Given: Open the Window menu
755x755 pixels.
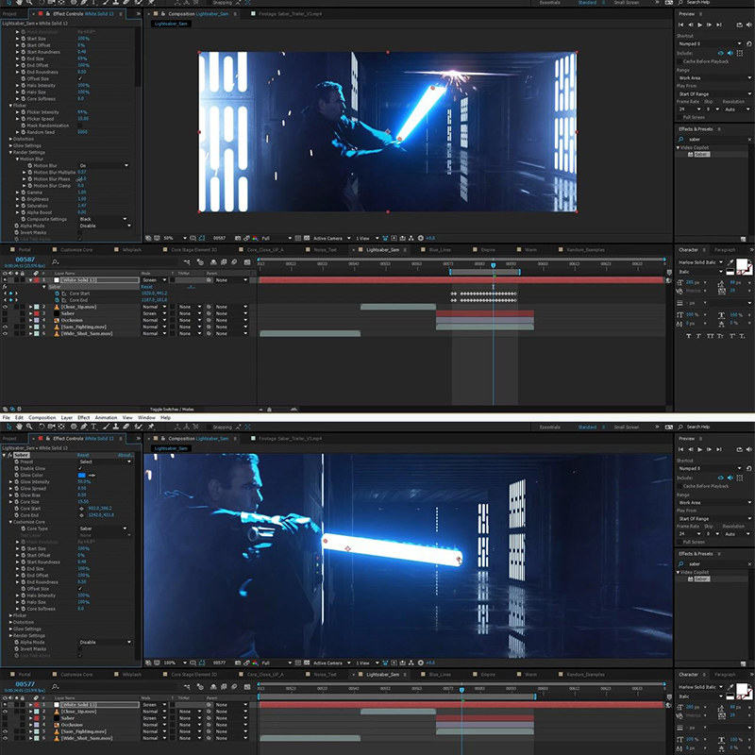Looking at the screenshot, I should [x=146, y=418].
